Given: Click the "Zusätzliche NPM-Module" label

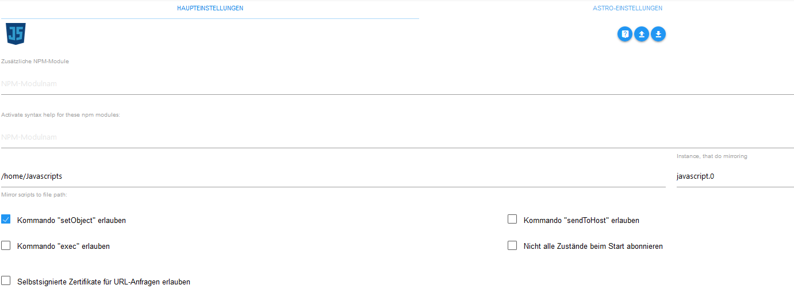Looking at the screenshot, I should pos(35,61).
